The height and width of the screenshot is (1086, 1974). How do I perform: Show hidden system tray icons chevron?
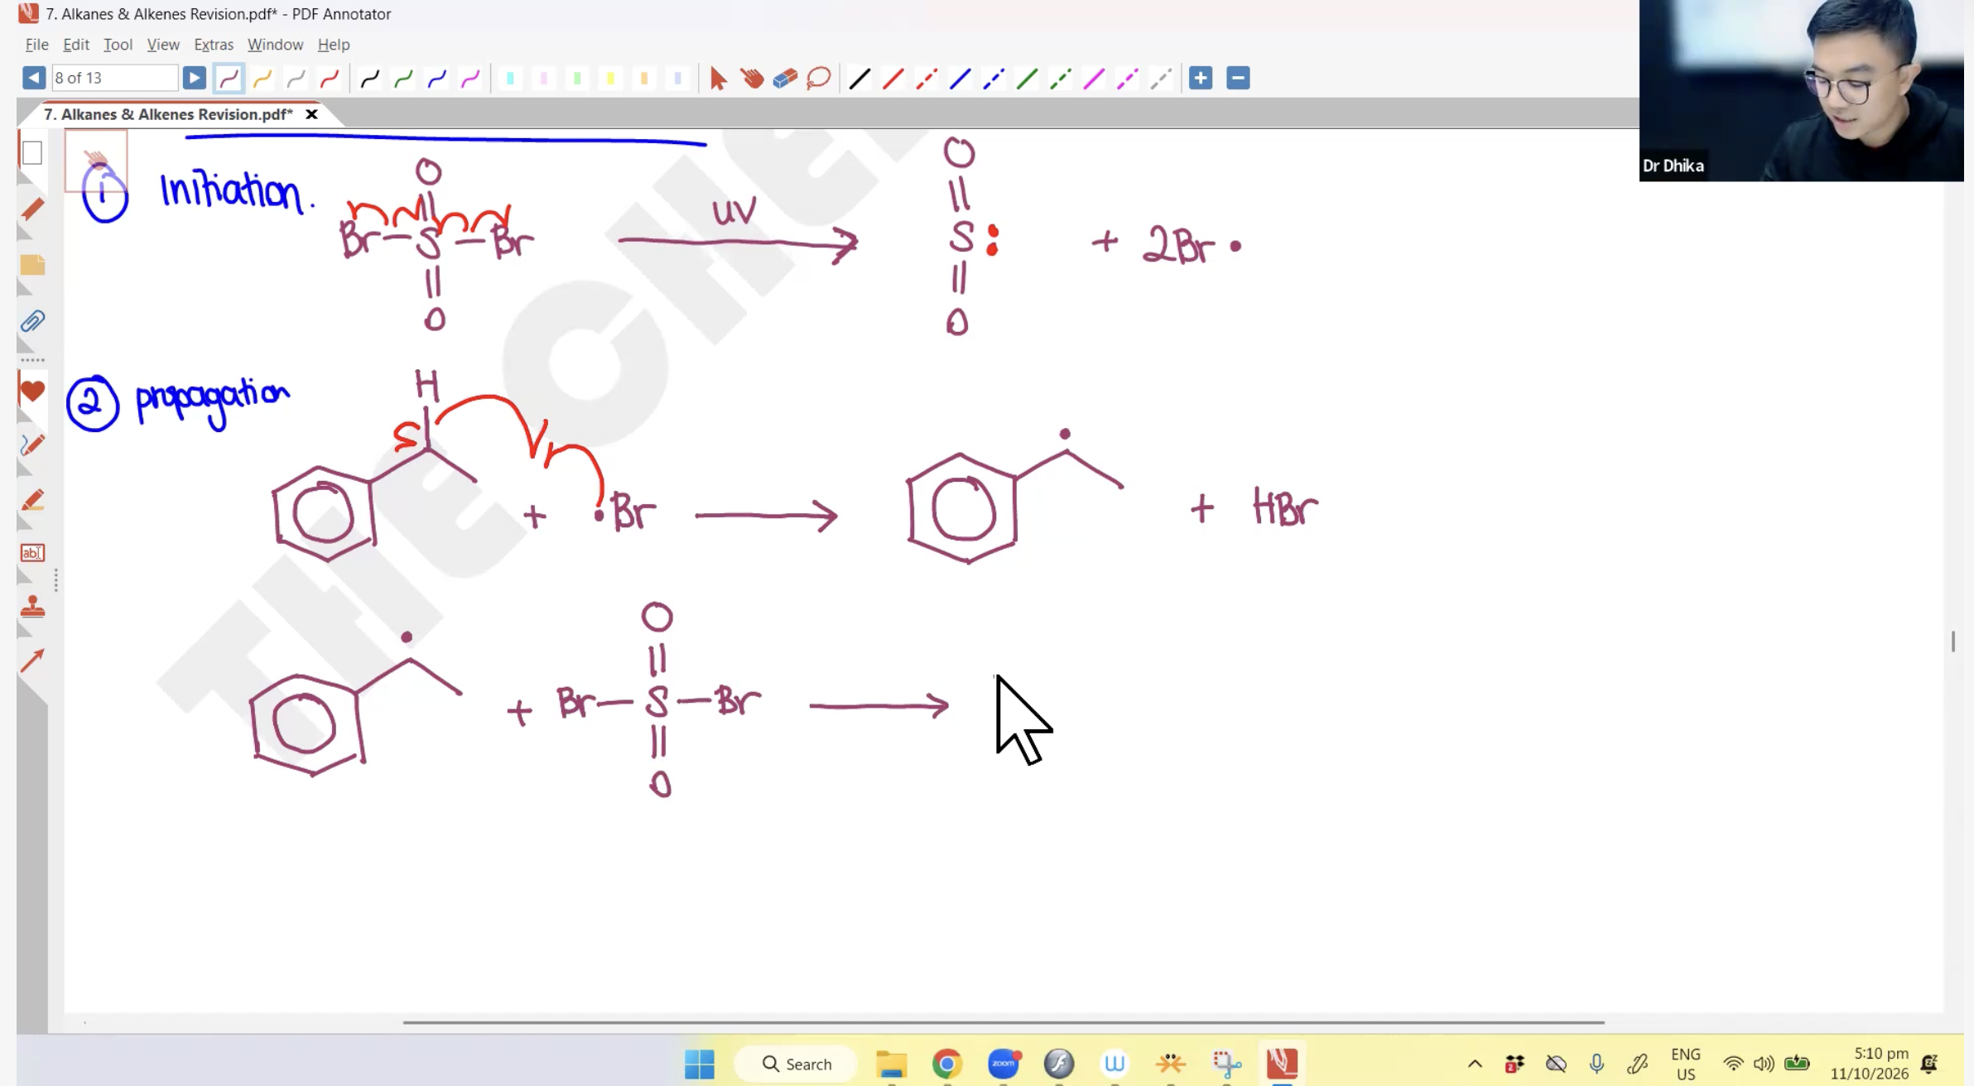coord(1475,1064)
